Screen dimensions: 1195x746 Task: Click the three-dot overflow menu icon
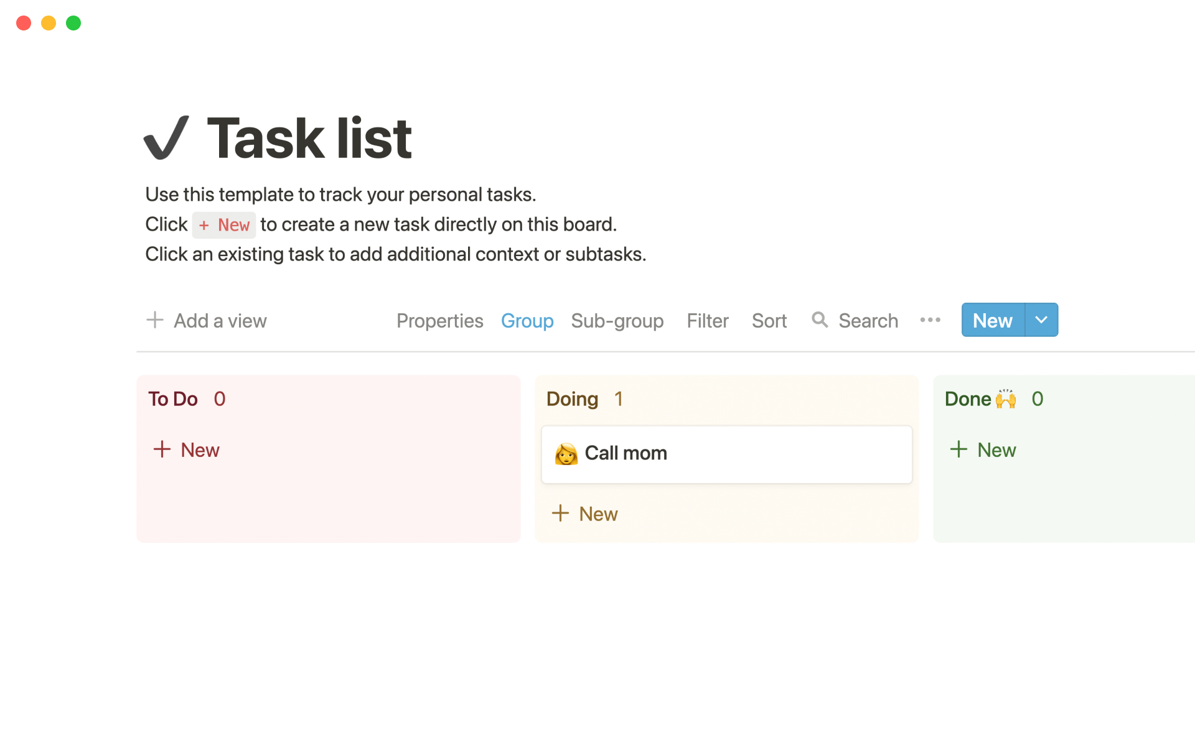tap(931, 319)
